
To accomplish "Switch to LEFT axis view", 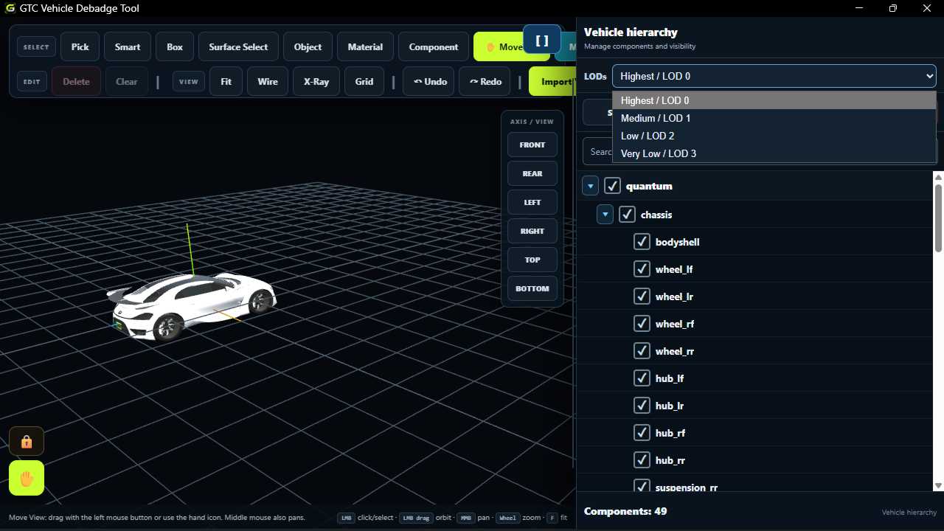I will pyautogui.click(x=532, y=202).
